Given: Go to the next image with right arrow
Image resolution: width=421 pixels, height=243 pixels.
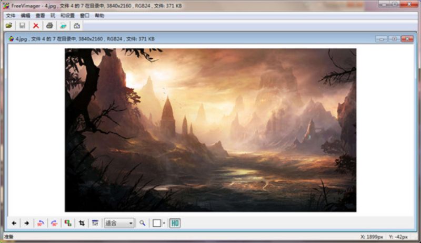Looking at the screenshot, I should [x=27, y=223].
